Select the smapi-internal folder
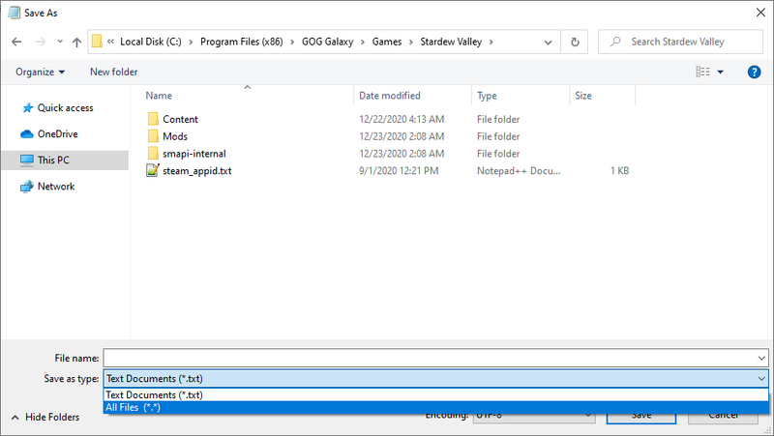774x436 pixels. click(194, 154)
